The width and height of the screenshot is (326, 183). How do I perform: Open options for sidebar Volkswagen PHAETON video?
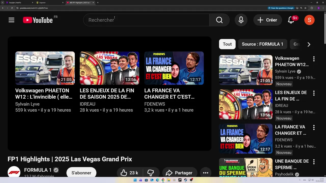pos(314,59)
